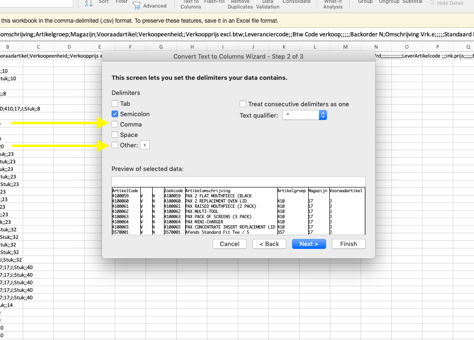
Task: Enable the Tab delimiter checkbox
Action: tap(115, 103)
